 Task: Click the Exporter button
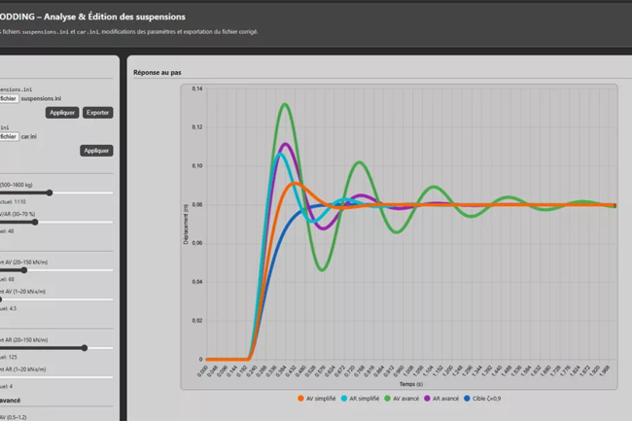97,113
